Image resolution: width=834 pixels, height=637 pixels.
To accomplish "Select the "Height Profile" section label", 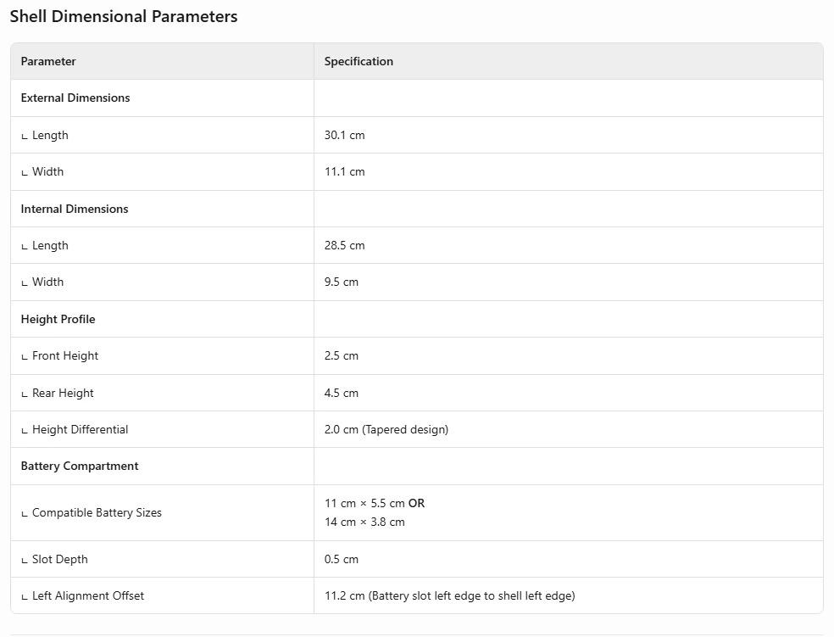I will pyautogui.click(x=58, y=319).
